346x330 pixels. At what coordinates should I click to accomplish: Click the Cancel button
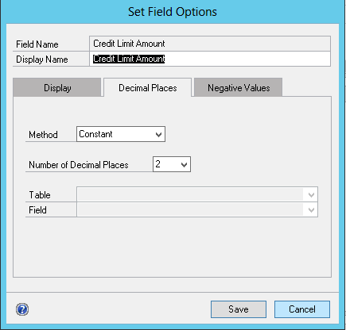pos(302,309)
